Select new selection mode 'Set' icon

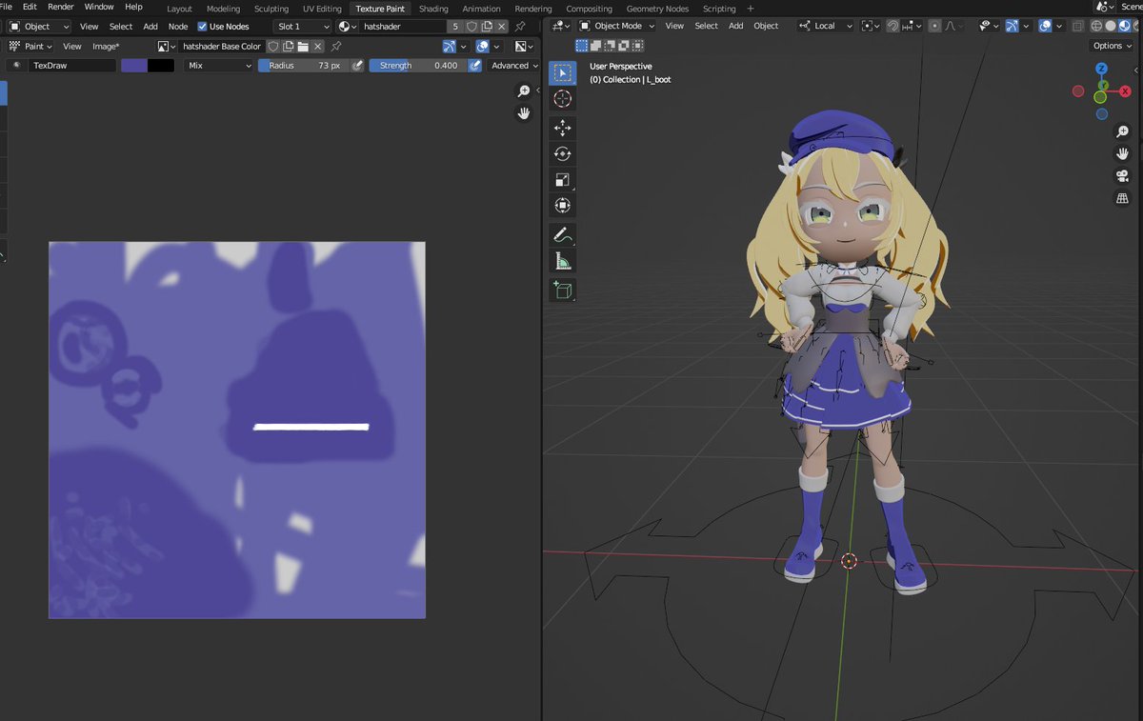tap(582, 46)
